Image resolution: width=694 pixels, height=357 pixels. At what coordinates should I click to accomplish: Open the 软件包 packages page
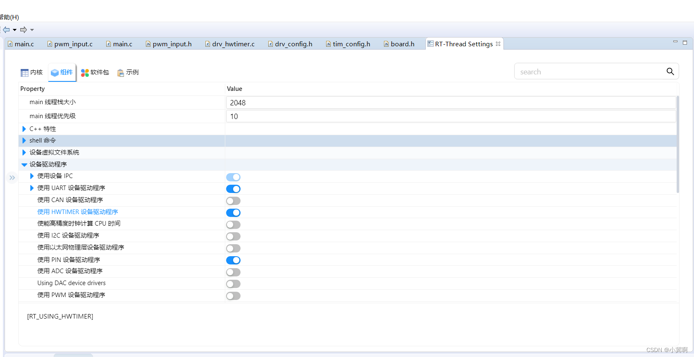95,72
